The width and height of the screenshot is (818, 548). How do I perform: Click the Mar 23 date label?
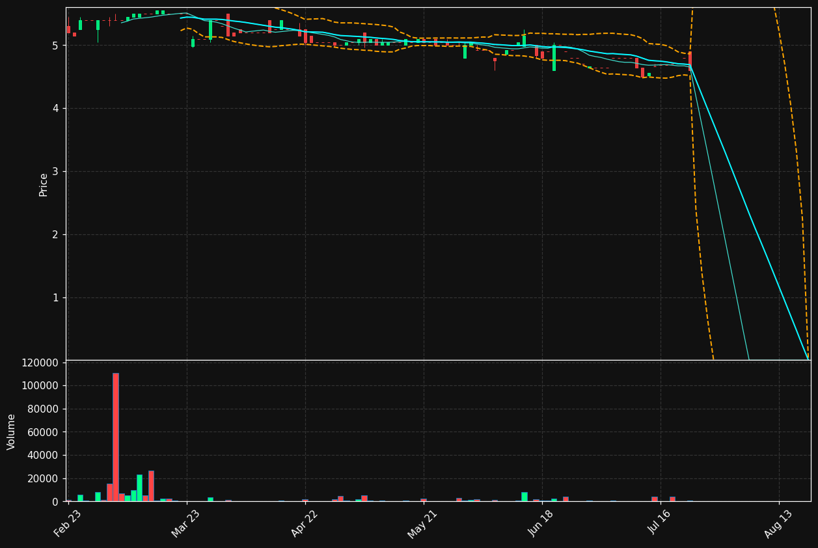click(186, 523)
